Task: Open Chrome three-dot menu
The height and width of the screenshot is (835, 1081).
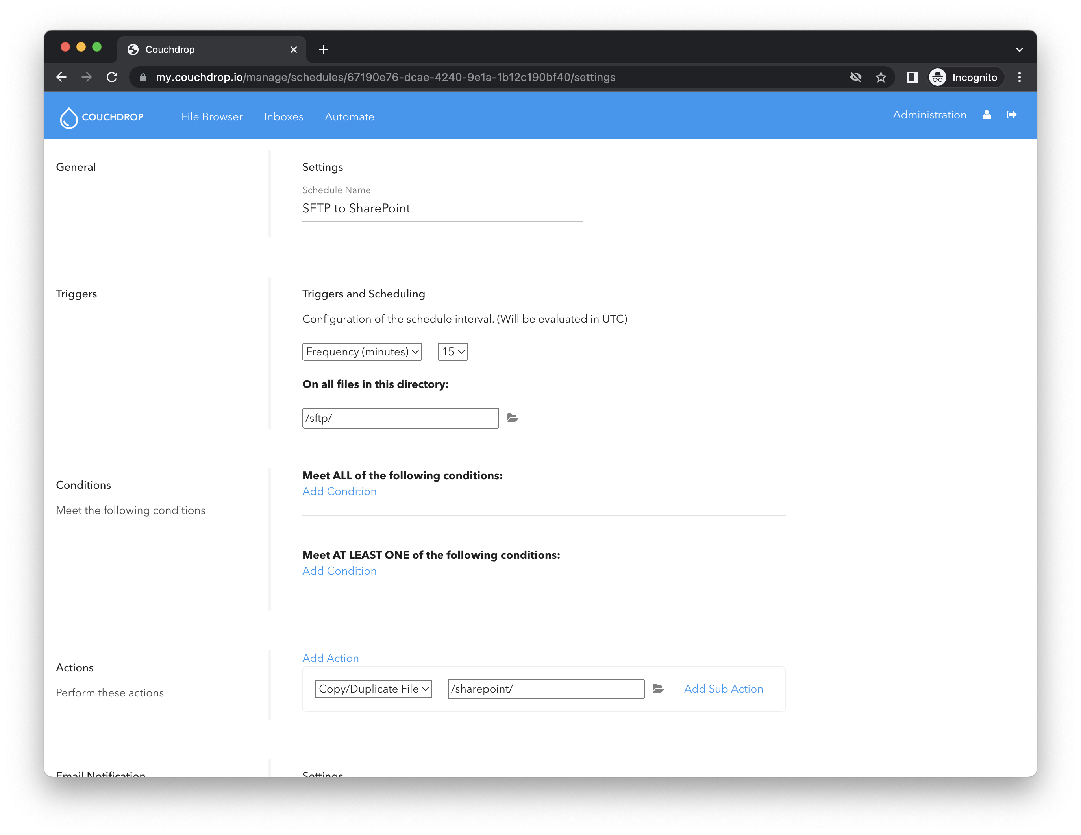Action: pyautogui.click(x=1019, y=77)
